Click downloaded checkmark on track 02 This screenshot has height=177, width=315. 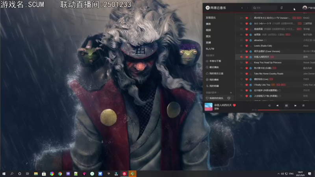coord(251,24)
